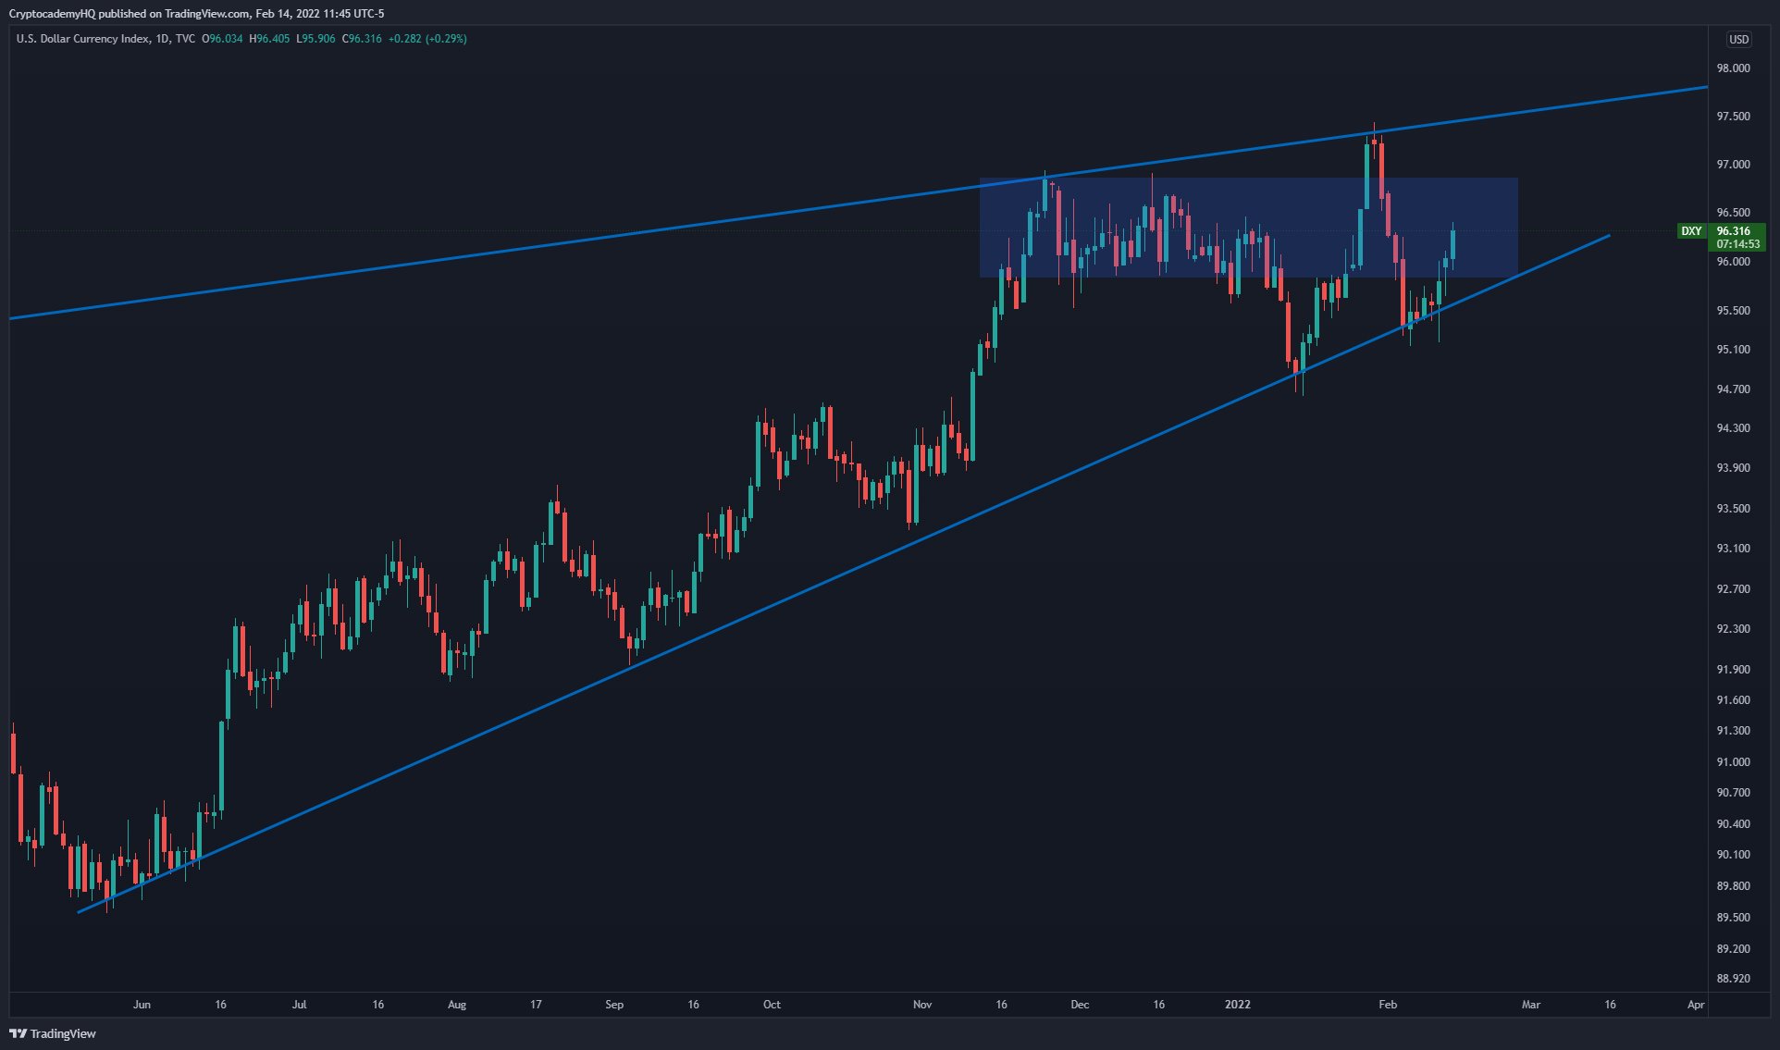Click the change value +0.282 (+0.29%)
1780x1050 pixels.
[x=427, y=39]
